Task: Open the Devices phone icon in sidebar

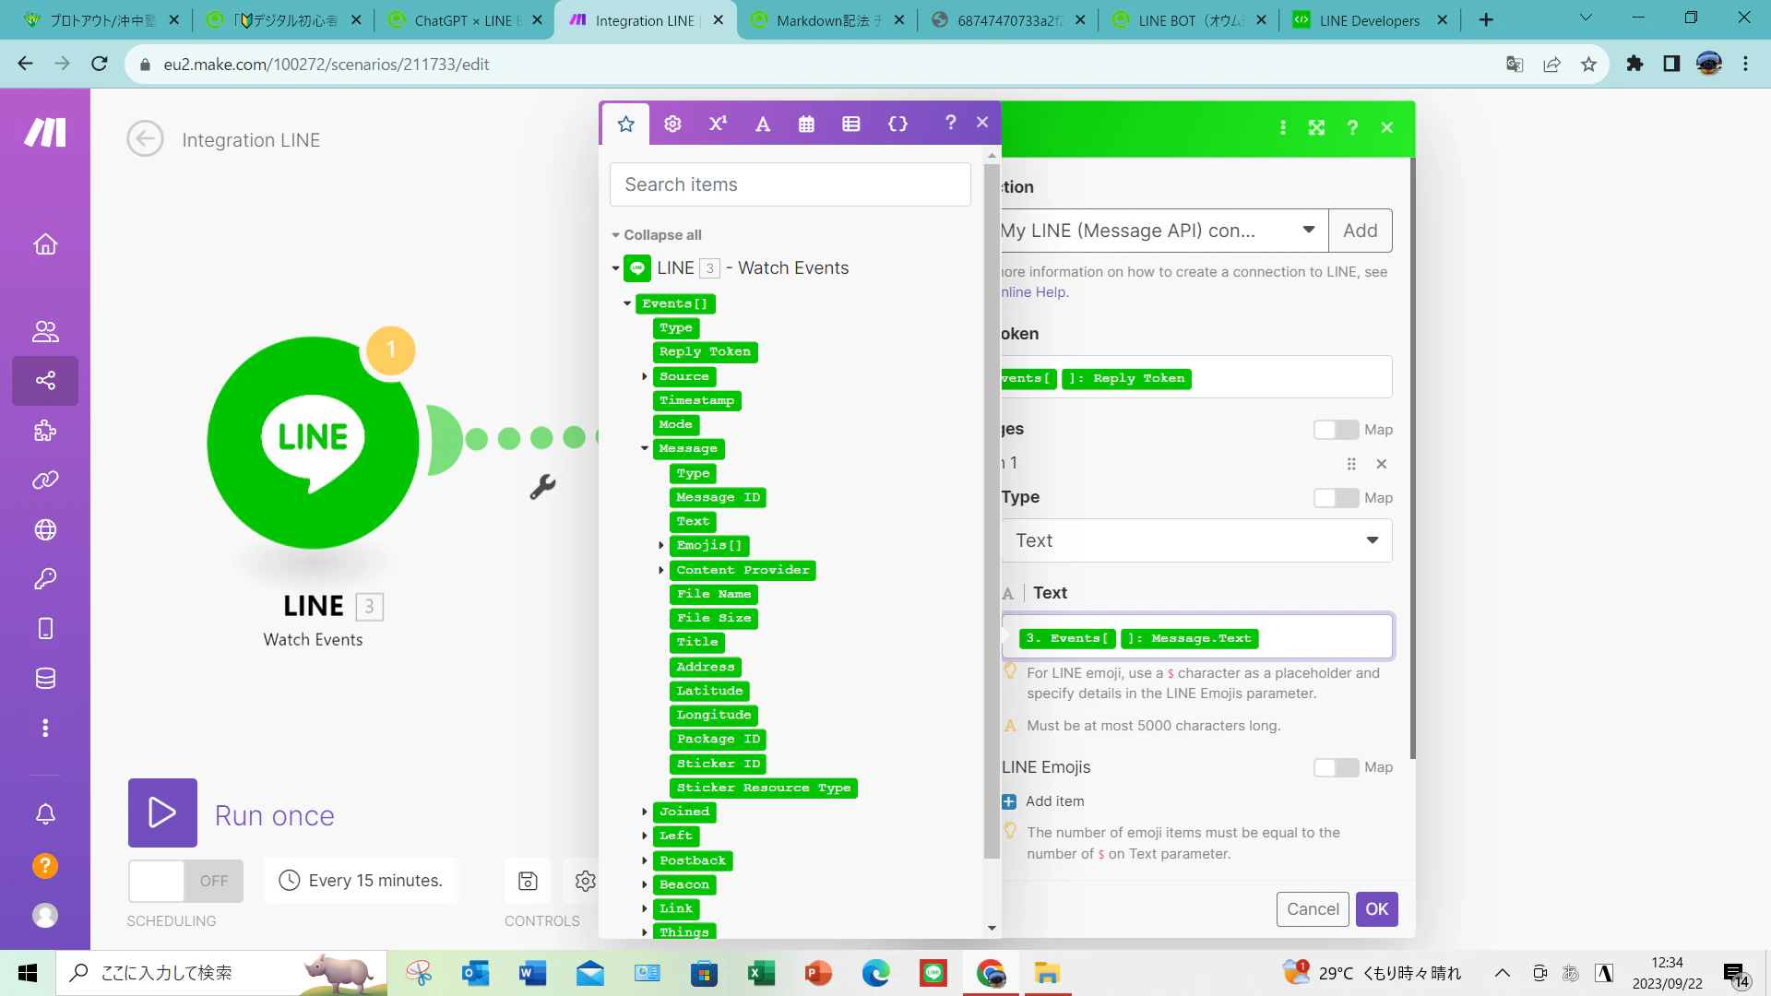Action: pyautogui.click(x=45, y=629)
